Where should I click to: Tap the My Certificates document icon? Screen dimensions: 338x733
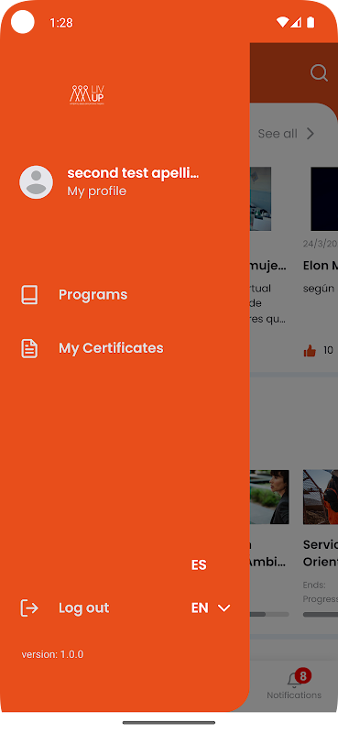click(29, 349)
